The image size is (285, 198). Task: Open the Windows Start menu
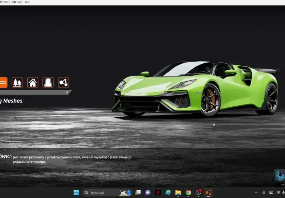[x=76, y=192]
